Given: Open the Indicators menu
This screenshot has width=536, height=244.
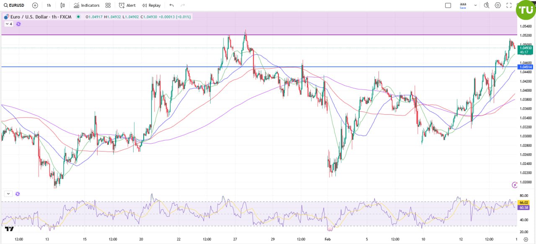Looking at the screenshot, I should (87, 5).
